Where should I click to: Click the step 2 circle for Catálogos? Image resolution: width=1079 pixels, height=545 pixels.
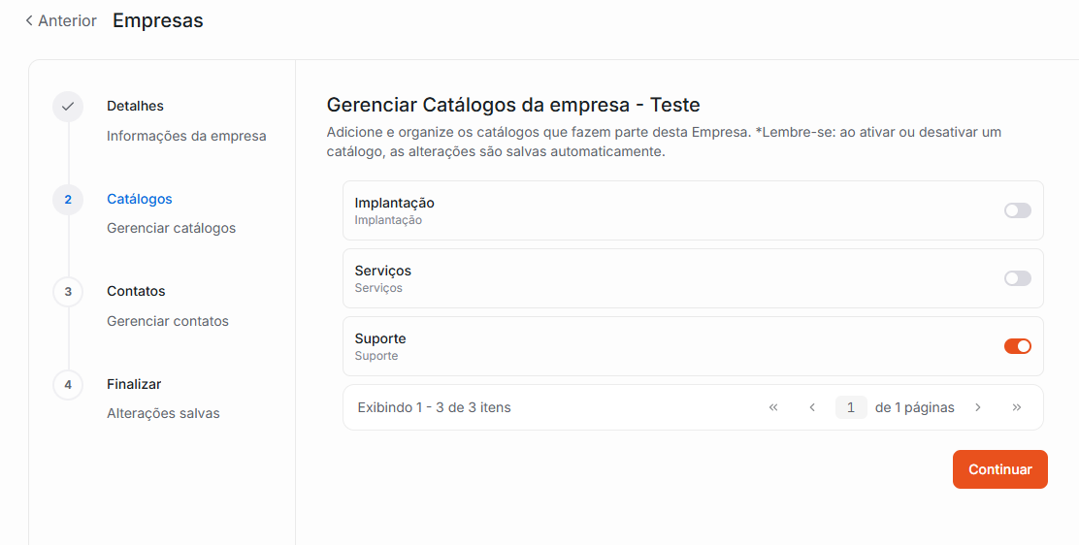click(x=68, y=200)
